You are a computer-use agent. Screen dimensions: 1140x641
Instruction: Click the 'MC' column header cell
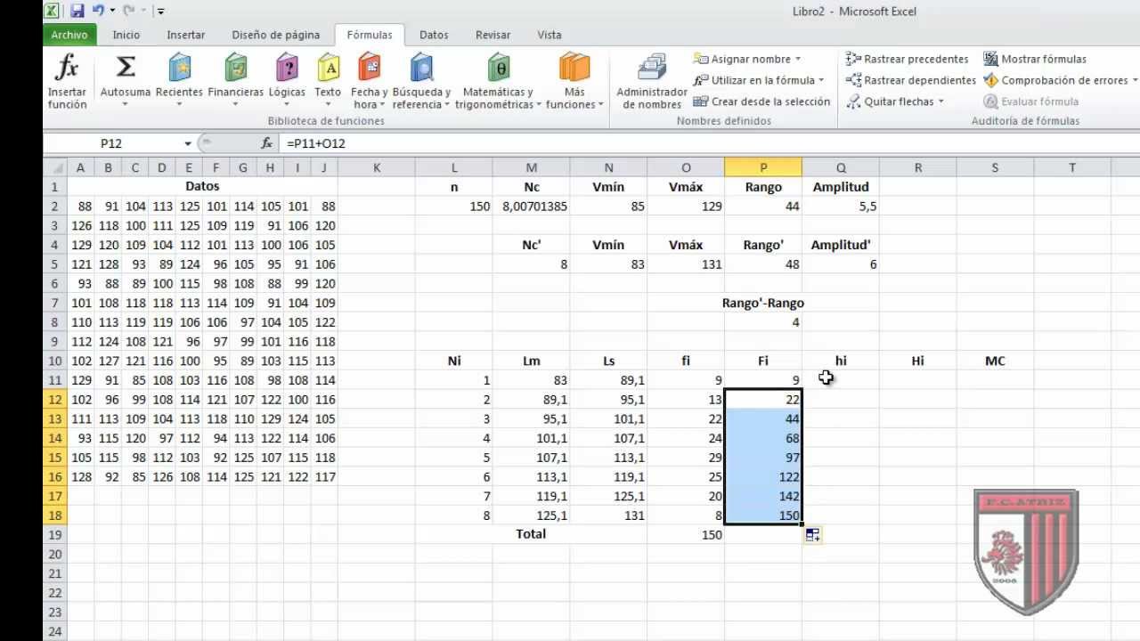coord(995,361)
